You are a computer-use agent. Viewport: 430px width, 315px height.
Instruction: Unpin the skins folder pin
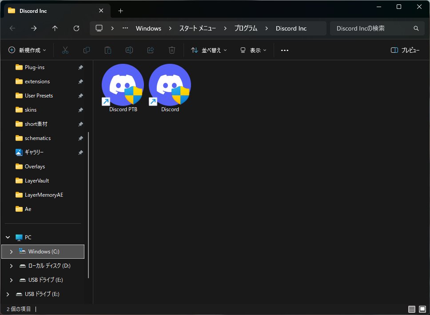tap(81, 110)
